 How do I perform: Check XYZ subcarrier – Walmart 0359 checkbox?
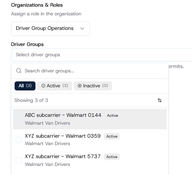click(19, 140)
